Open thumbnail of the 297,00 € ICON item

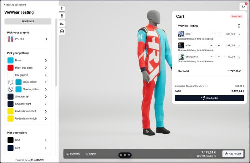181,45
